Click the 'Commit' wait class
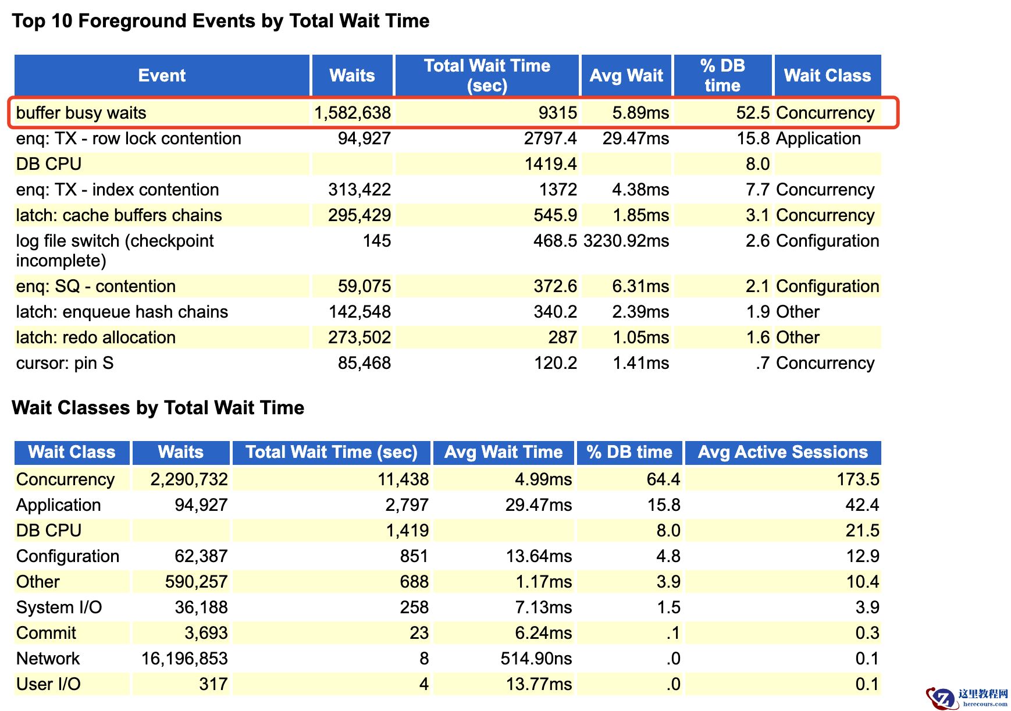Screen dimensions: 1011x711 [x=46, y=633]
